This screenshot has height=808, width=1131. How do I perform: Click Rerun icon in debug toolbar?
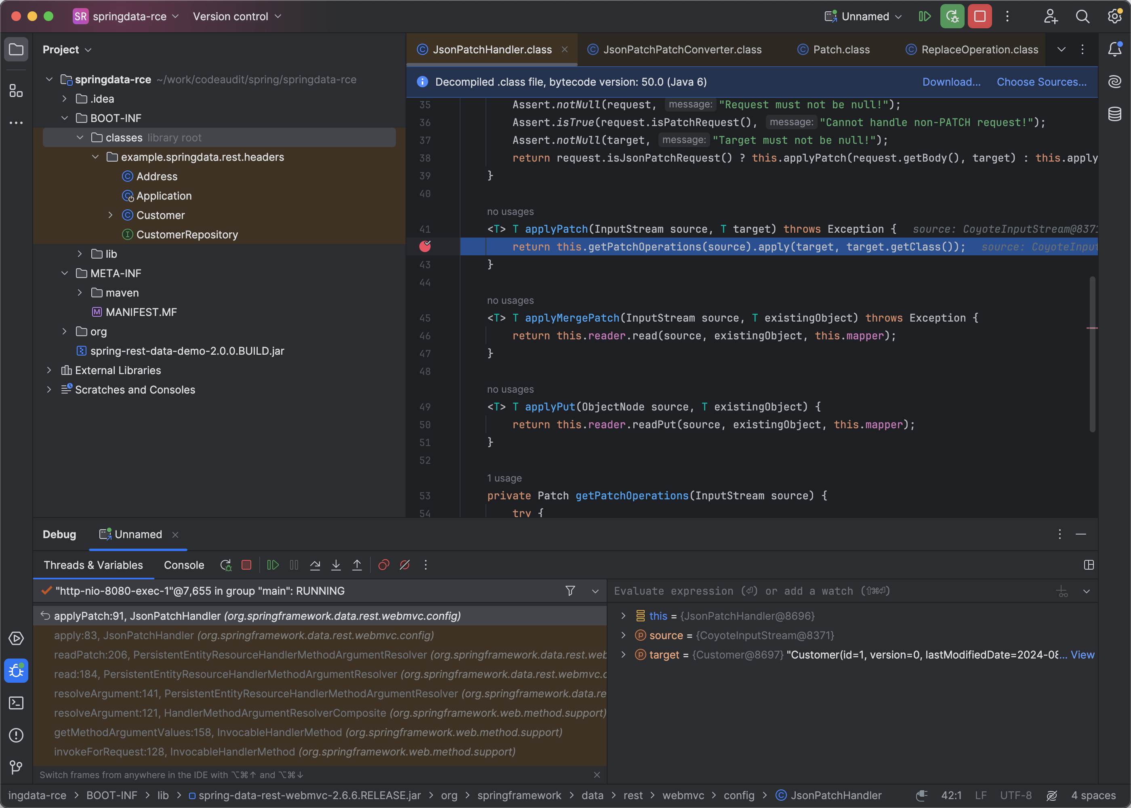(x=226, y=565)
